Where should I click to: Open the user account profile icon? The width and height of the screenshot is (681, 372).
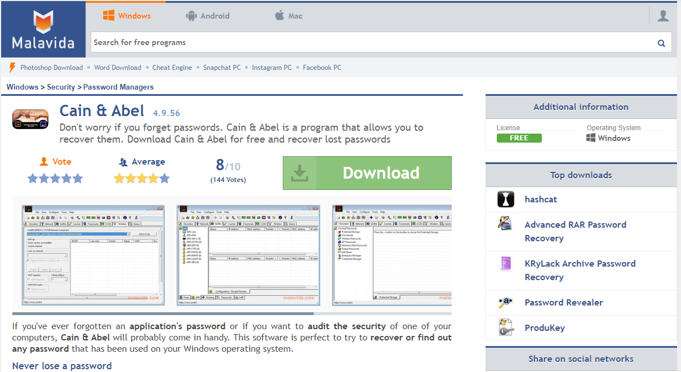663,16
